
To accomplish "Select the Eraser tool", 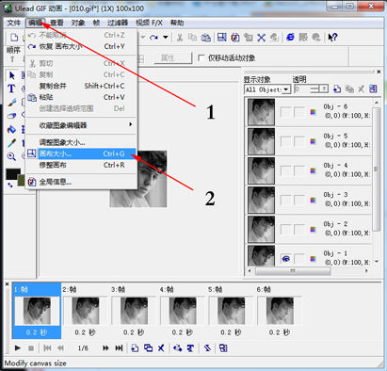I will click(x=11, y=116).
